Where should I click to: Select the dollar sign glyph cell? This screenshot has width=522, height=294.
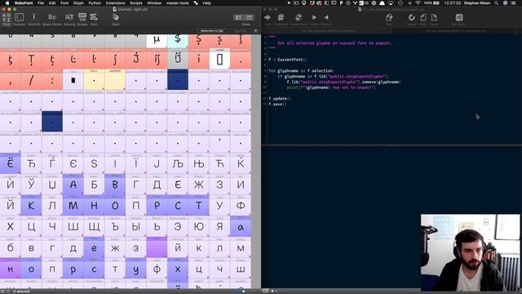(178, 41)
